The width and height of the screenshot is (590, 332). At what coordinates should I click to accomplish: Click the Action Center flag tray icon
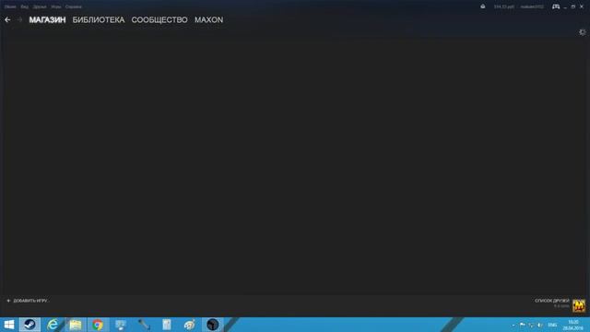[523, 325]
